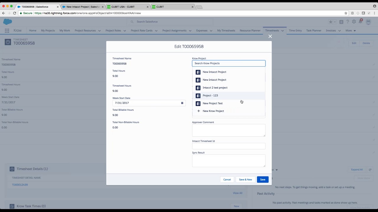Open the Task Planner nav tab
378x212 pixels.
click(x=314, y=31)
